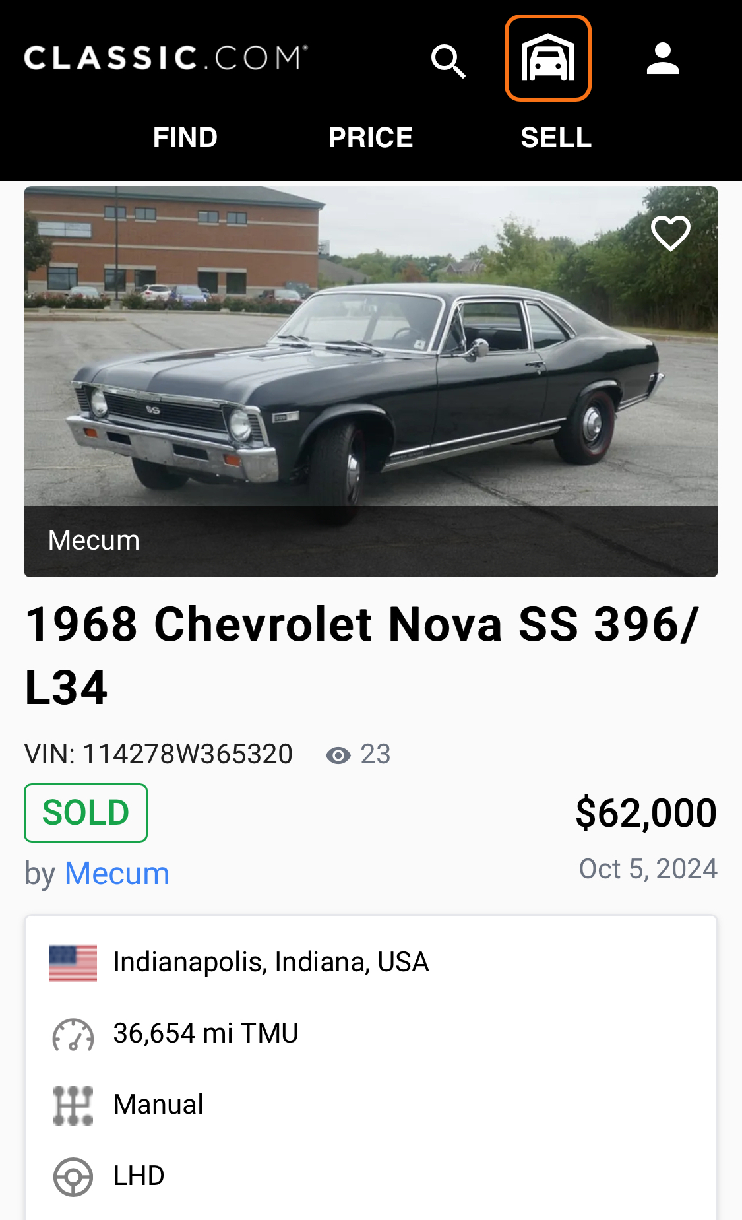Click the Mecum seller link
This screenshot has height=1220, width=742.
pyautogui.click(x=117, y=874)
